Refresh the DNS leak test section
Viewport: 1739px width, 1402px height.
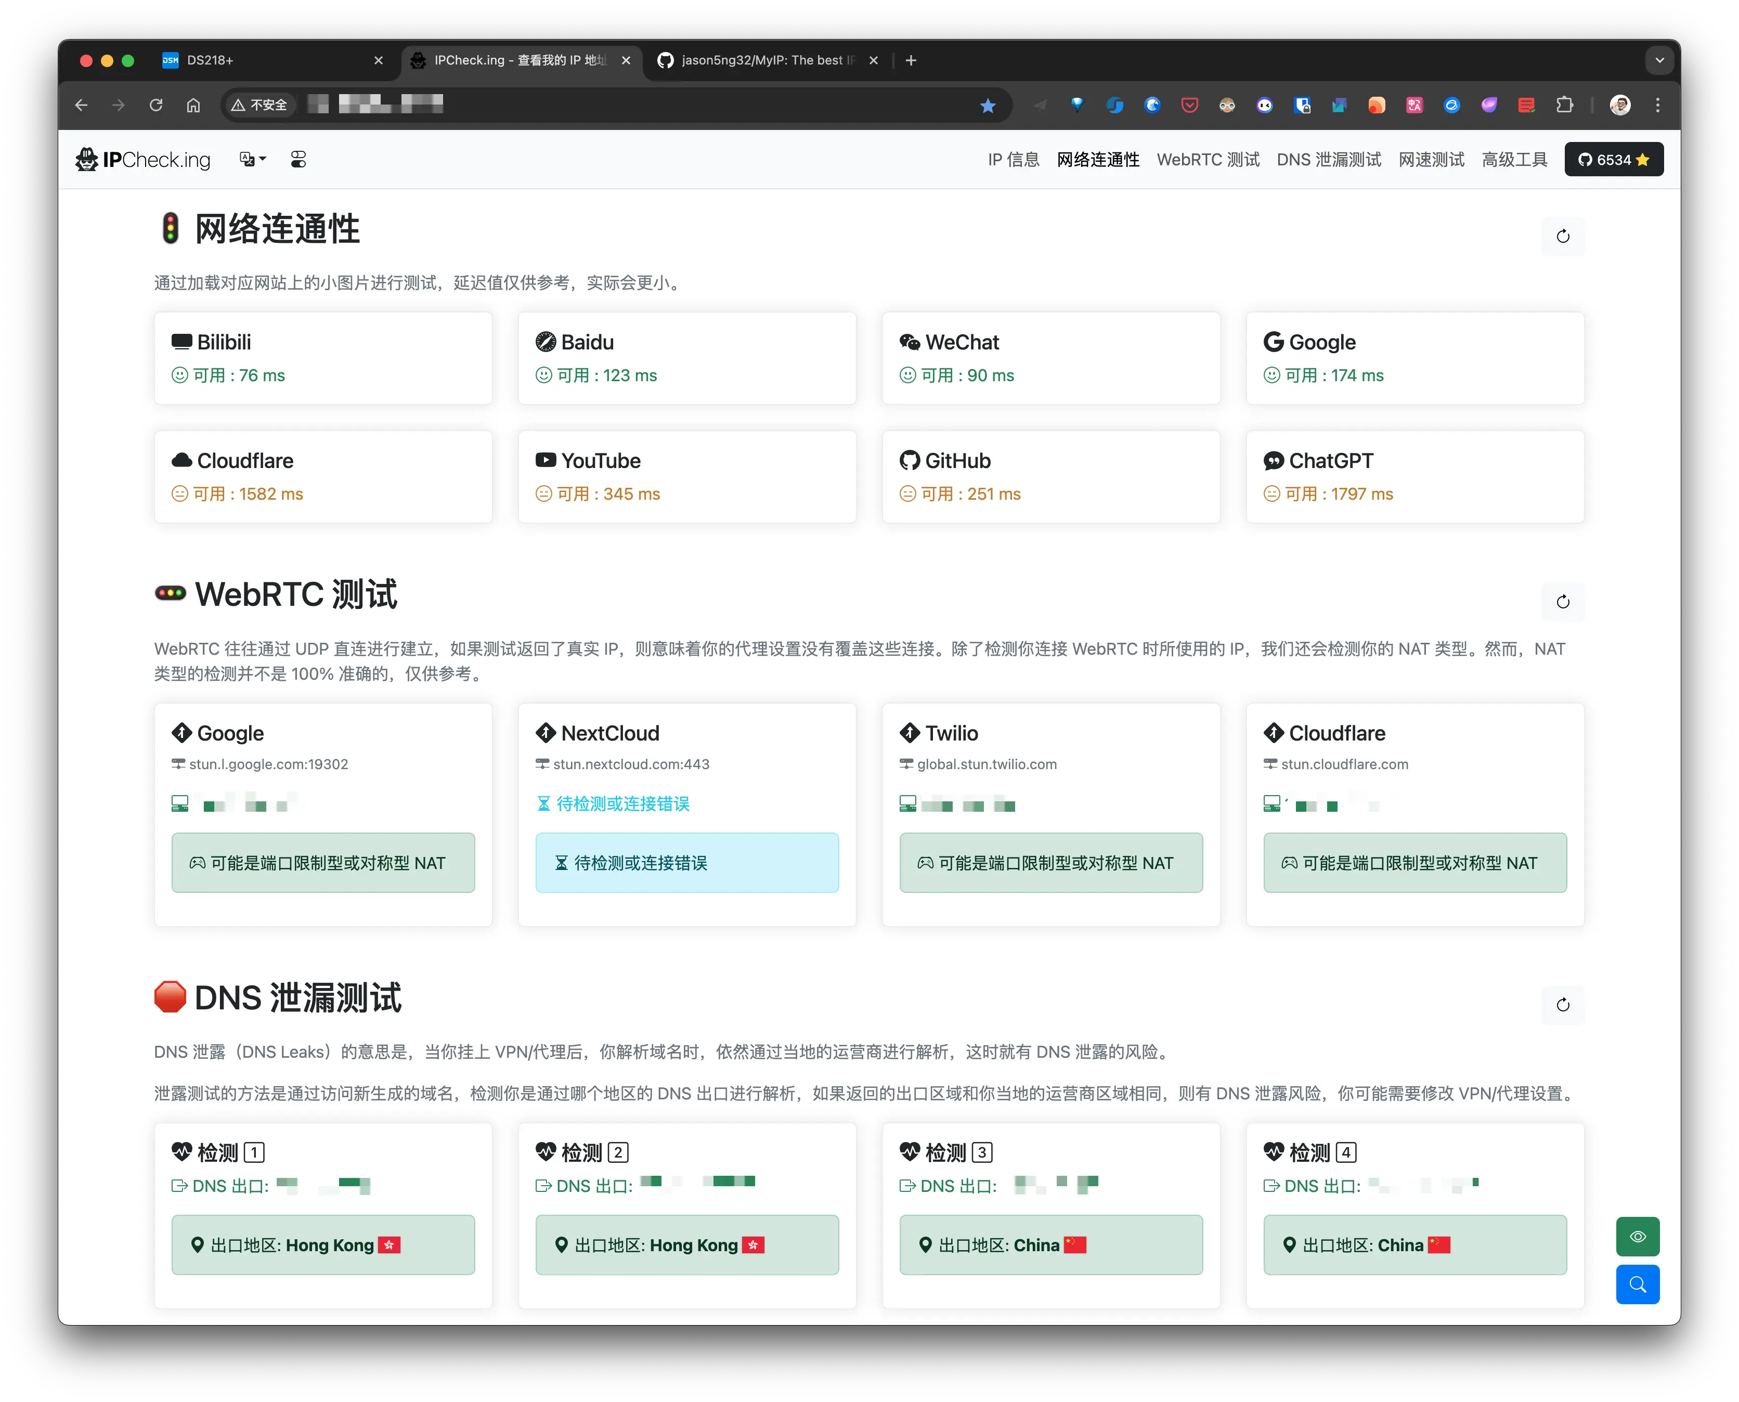[1562, 1005]
